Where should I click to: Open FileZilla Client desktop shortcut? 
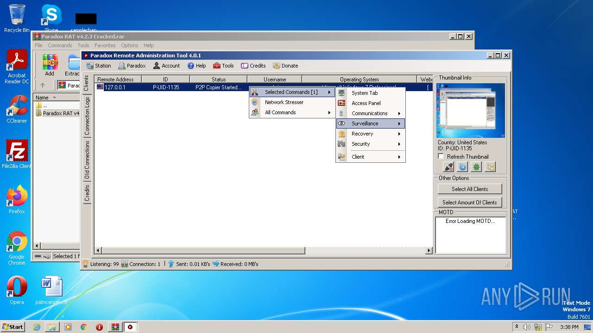click(x=17, y=154)
